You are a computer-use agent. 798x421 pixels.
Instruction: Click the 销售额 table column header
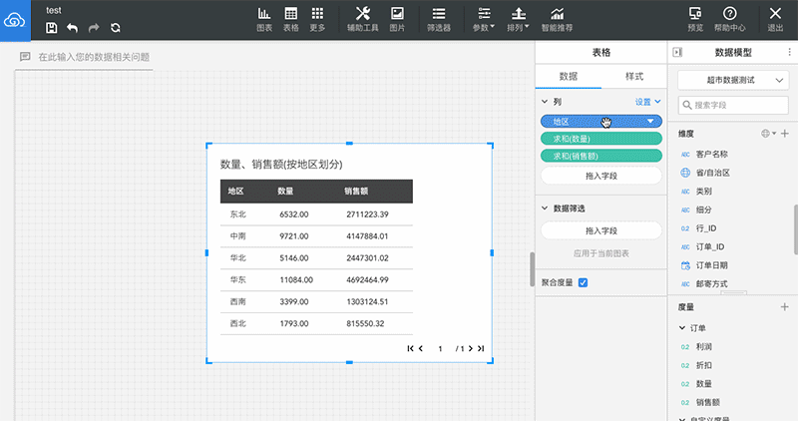pos(356,192)
